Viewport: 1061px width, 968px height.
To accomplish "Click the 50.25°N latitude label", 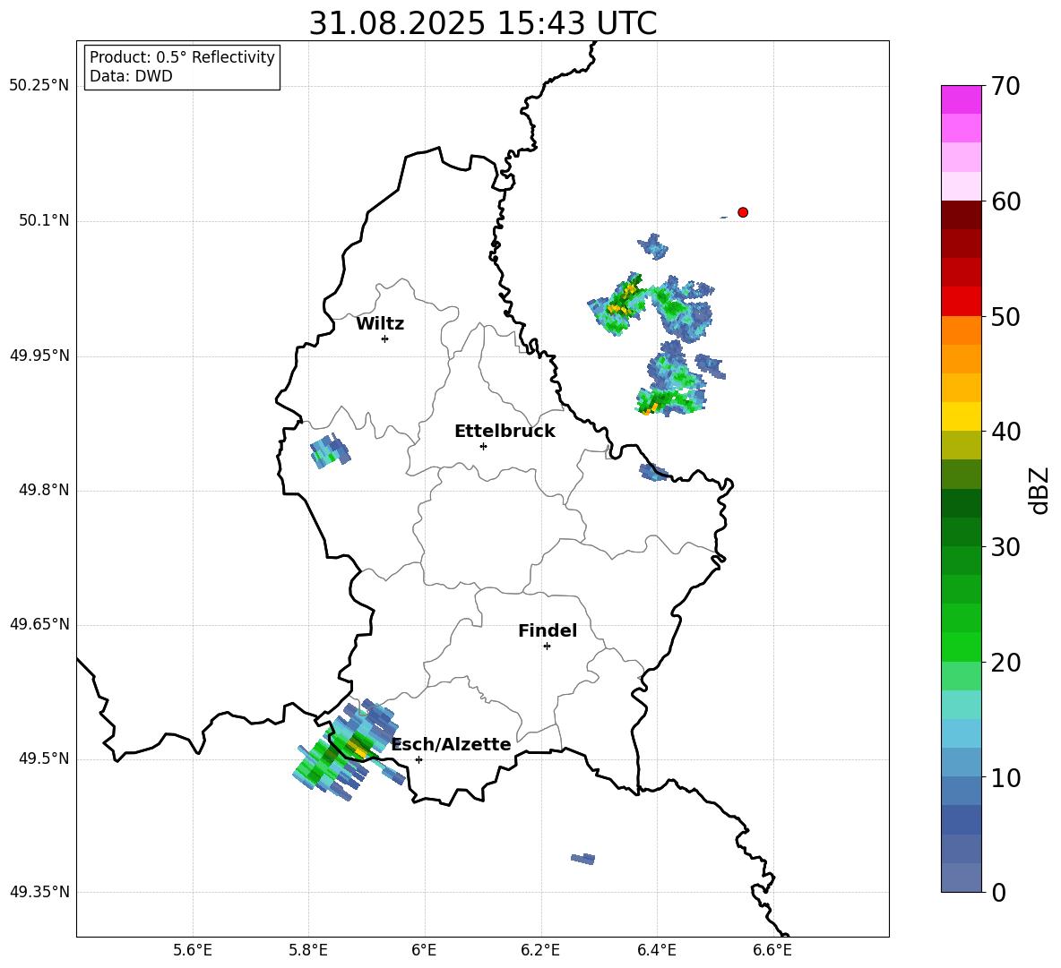I will pos(39,86).
